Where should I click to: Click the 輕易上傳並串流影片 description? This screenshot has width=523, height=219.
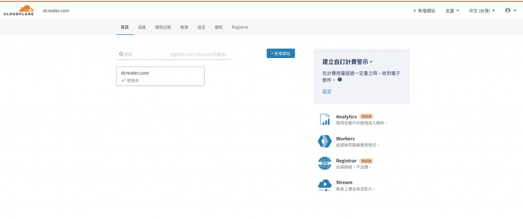coord(356,189)
